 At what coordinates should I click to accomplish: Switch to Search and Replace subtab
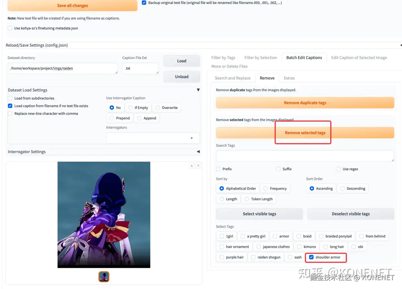coord(233,78)
